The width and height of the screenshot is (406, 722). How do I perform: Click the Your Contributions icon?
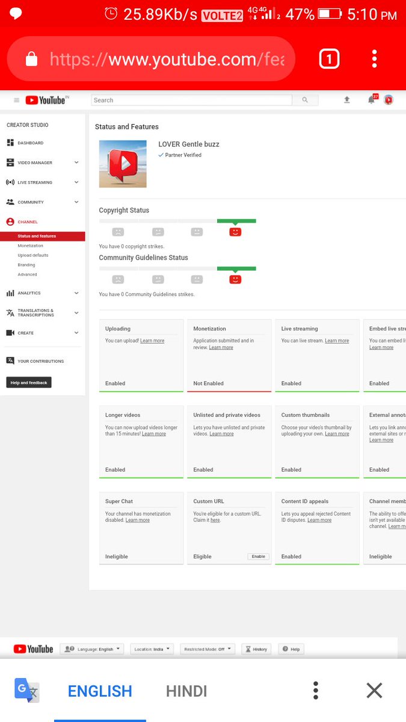click(x=10, y=361)
